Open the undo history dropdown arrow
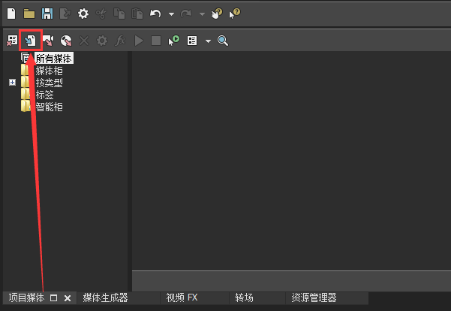The height and width of the screenshot is (311, 451). [171, 14]
